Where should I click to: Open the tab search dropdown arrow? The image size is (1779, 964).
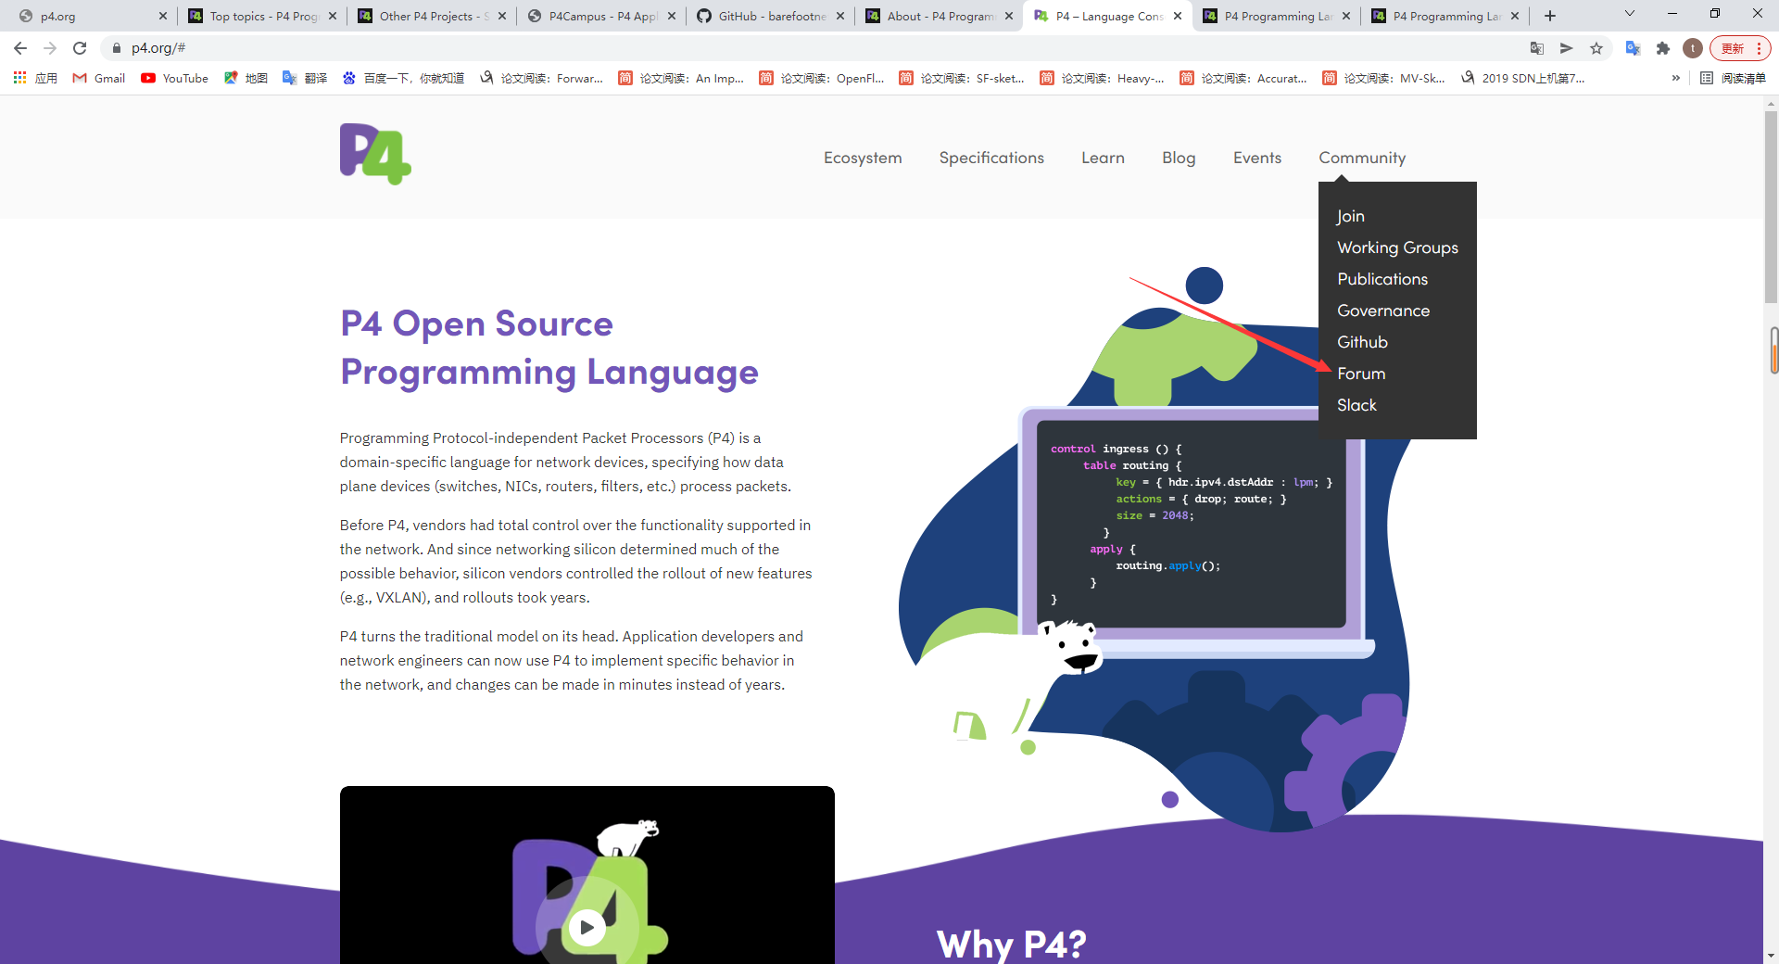(1630, 14)
